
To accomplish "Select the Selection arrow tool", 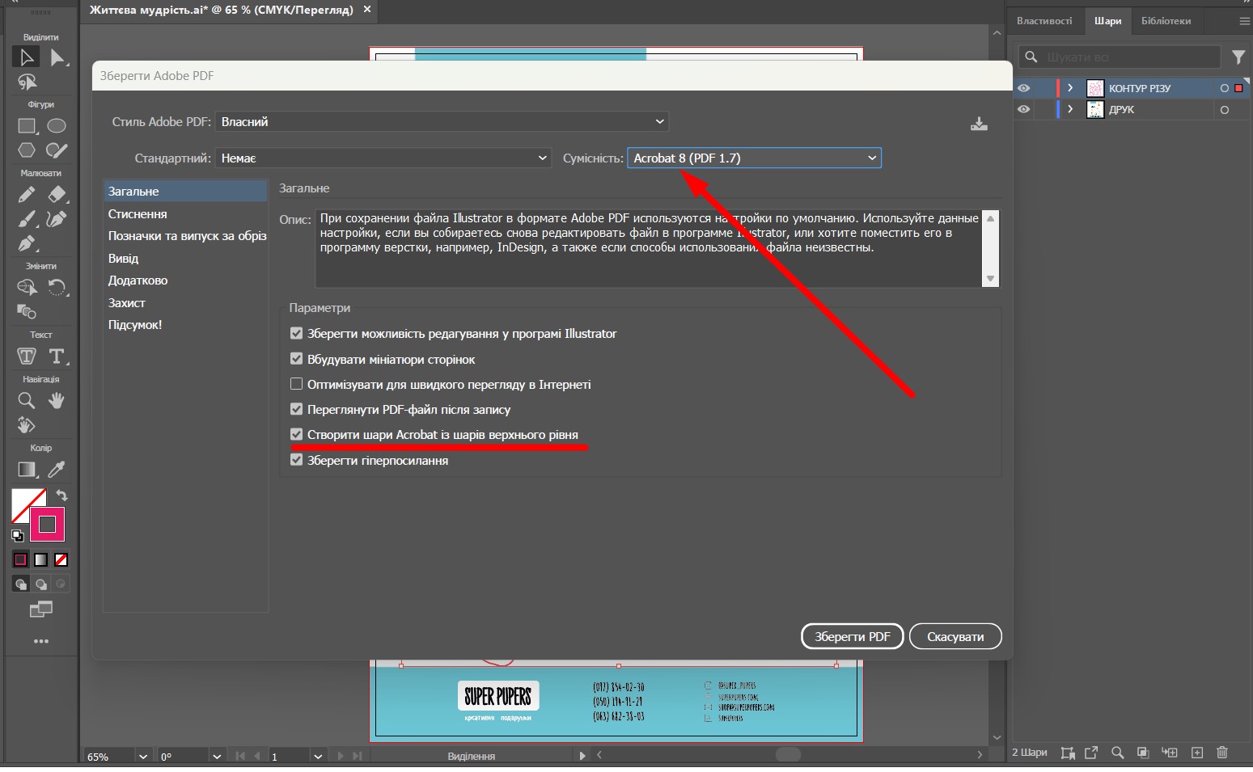I will point(26,57).
